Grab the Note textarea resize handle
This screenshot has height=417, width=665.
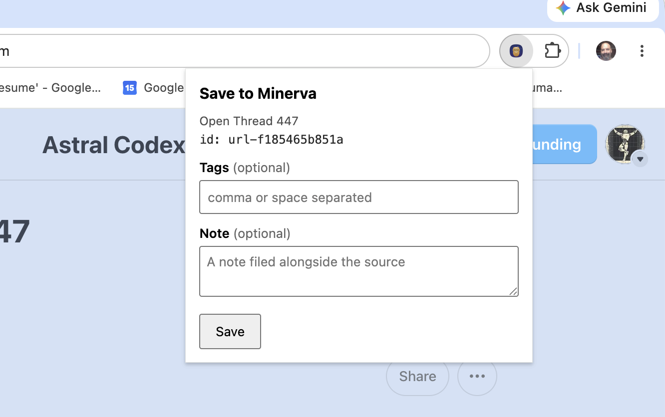(513, 291)
